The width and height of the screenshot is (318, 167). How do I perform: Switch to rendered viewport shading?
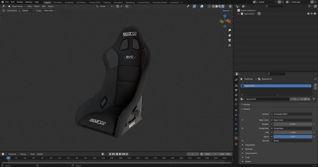coord(223,6)
